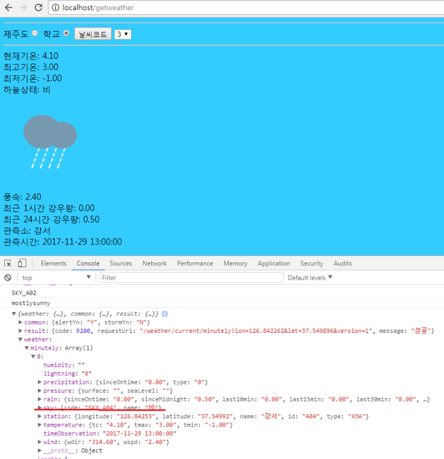Go back with the browser back arrow
The width and height of the screenshot is (444, 459).
click(x=9, y=8)
